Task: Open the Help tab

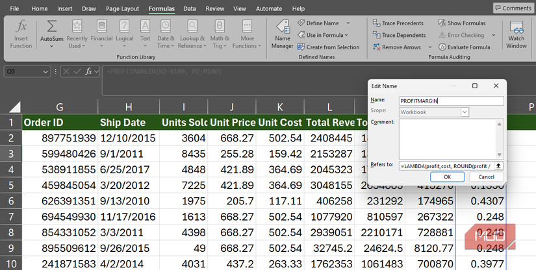Action: tap(298, 8)
